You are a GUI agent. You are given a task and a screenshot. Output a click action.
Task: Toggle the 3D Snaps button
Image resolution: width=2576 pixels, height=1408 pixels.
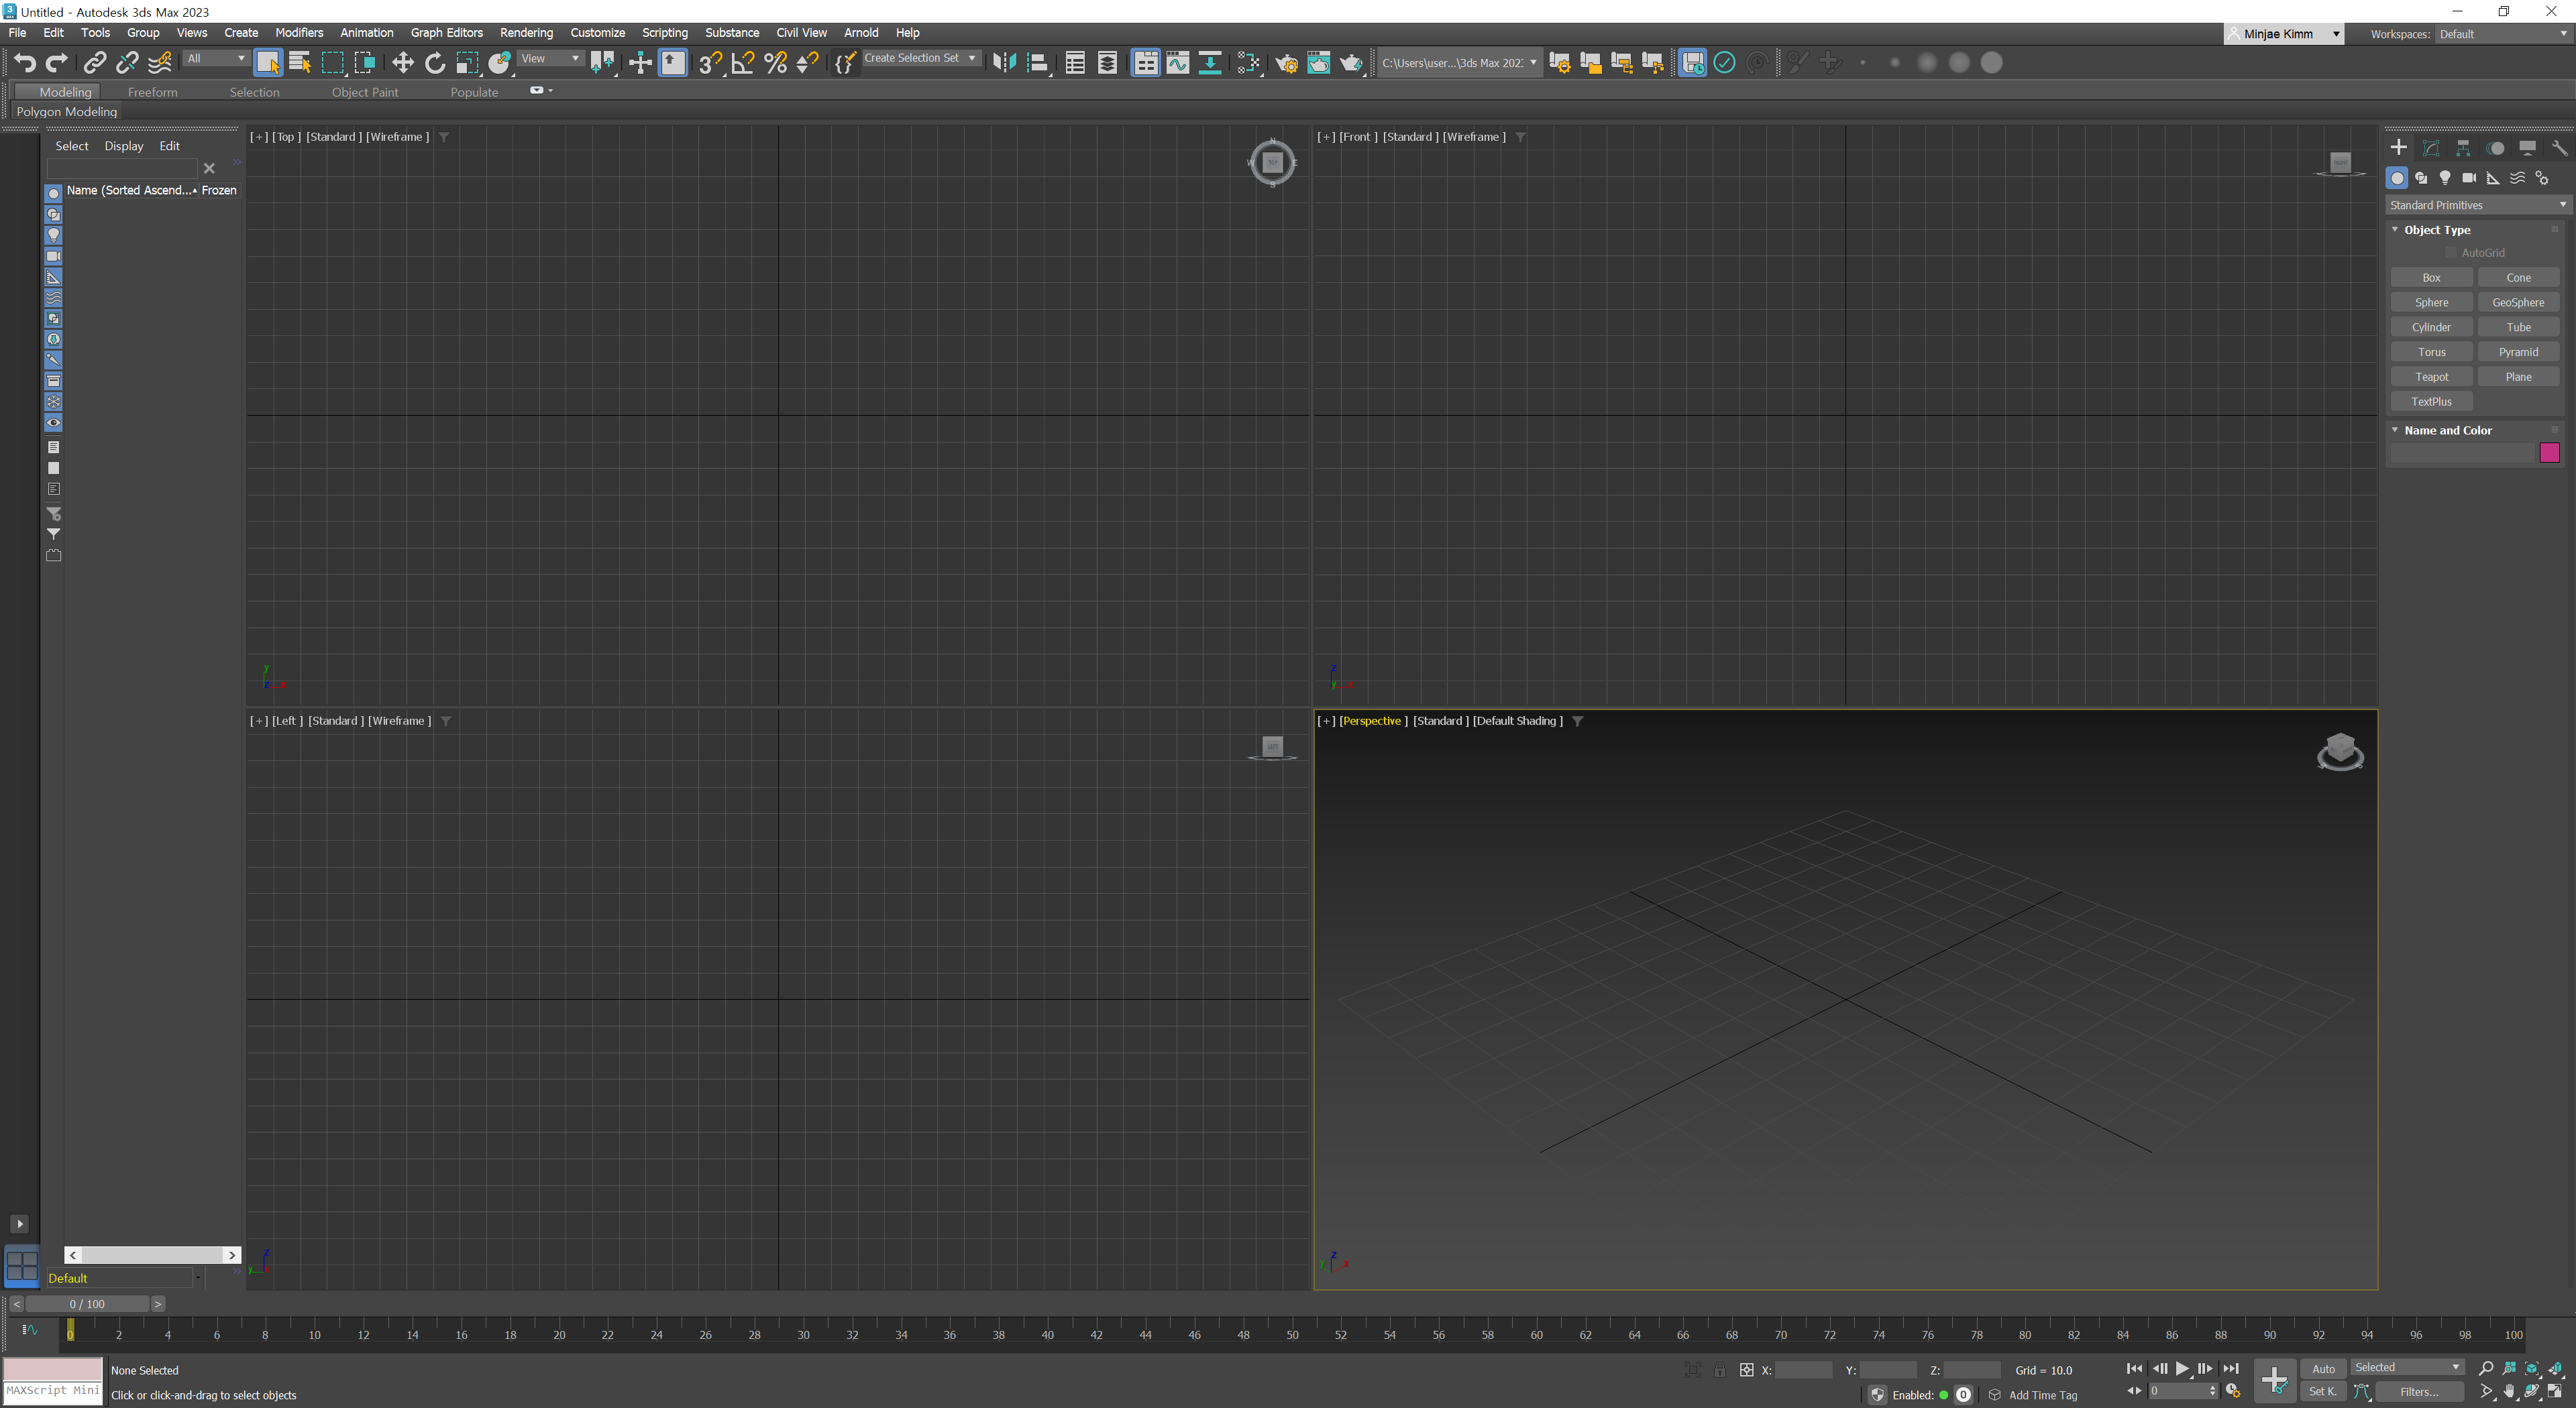pyautogui.click(x=710, y=63)
